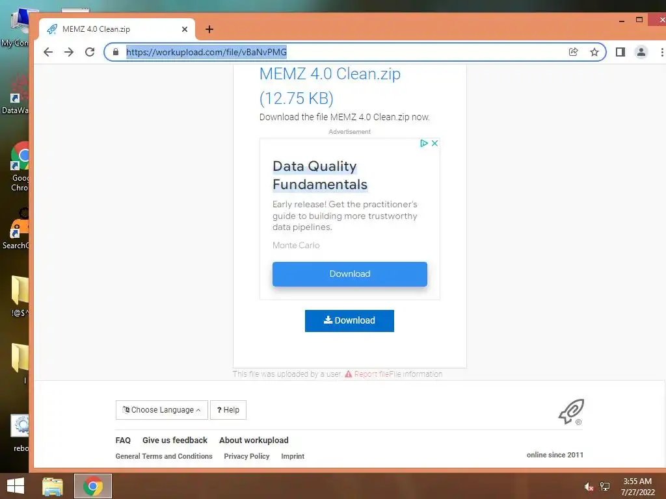The width and height of the screenshot is (666, 499).
Task: Click the dark blue workupload Download button
Action: pos(349,321)
